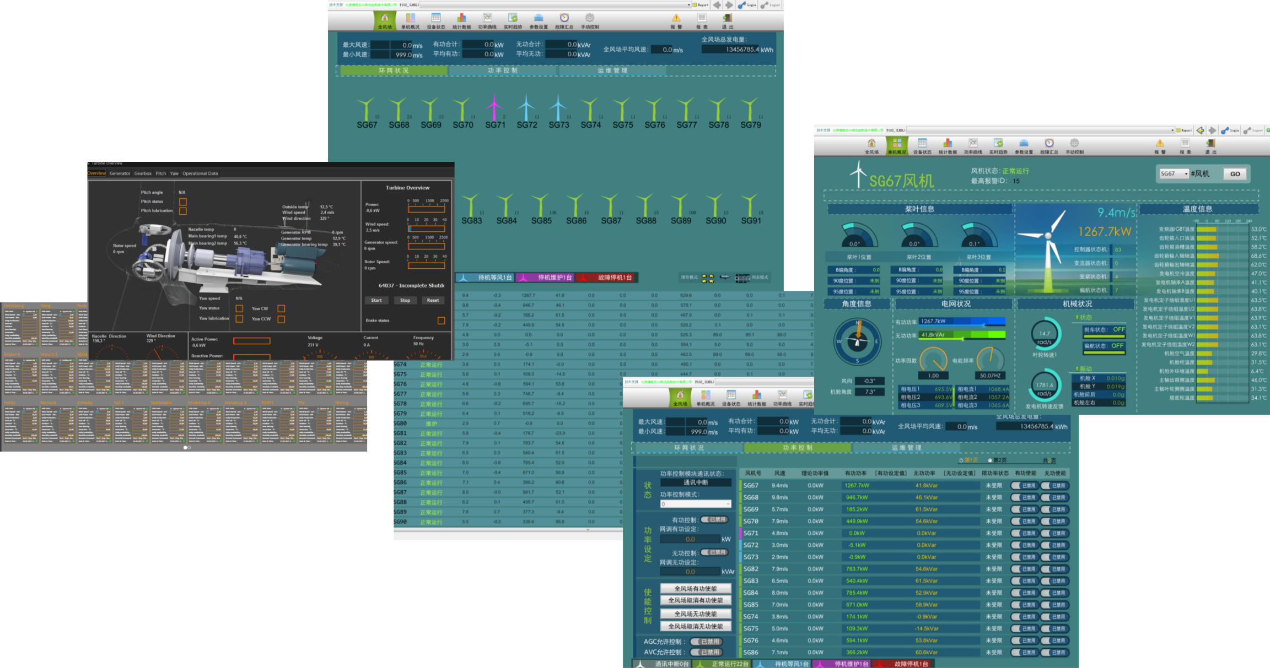This screenshot has height=668, width=1270.
Task: Click Stop button in Turbine Overview window
Action: [x=405, y=301]
